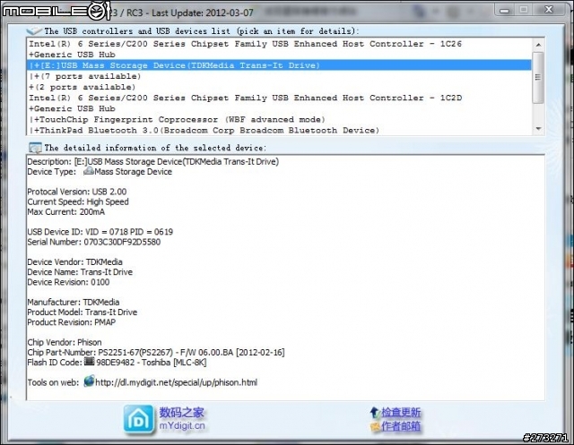Click the Current Speed: High Speed line
574x445 pixels.
coord(78,201)
